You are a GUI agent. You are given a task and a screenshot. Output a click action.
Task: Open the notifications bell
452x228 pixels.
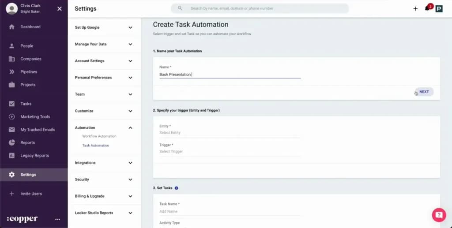click(x=427, y=8)
